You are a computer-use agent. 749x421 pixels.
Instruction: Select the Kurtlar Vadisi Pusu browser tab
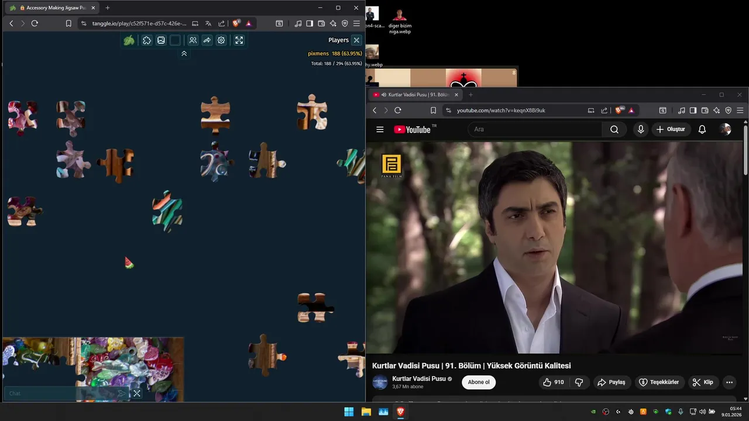click(x=415, y=95)
